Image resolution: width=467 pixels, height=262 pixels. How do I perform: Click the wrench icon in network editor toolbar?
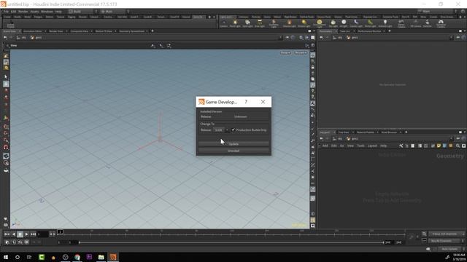[x=401, y=146]
